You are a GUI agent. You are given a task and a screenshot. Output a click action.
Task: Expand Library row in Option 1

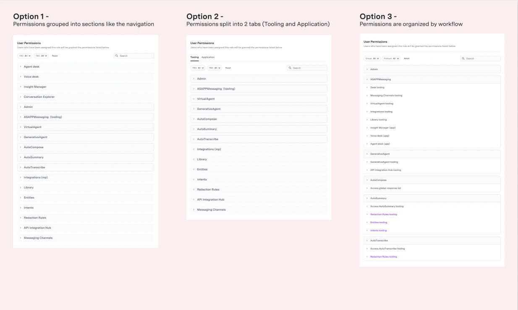pos(86,188)
